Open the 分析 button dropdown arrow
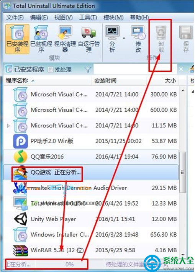This screenshot has width=195, height=273. click(124, 38)
